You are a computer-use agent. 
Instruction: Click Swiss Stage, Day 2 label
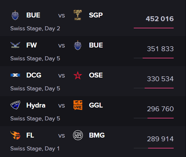[x=35, y=29]
